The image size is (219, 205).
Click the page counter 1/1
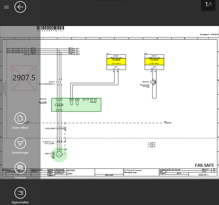(208, 5)
